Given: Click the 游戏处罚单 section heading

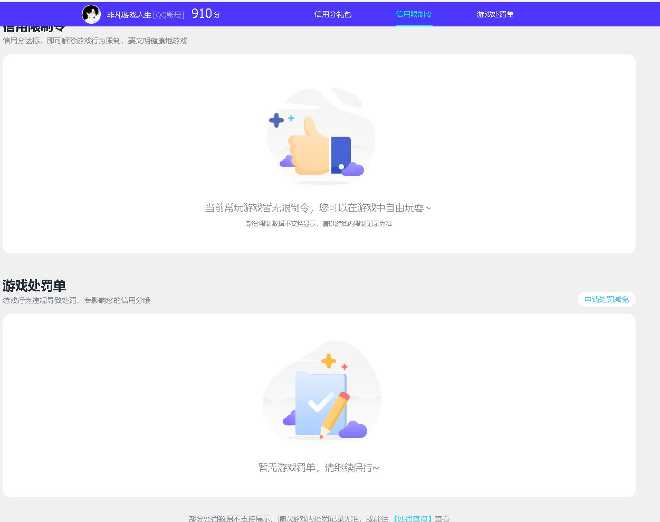Looking at the screenshot, I should [x=34, y=286].
